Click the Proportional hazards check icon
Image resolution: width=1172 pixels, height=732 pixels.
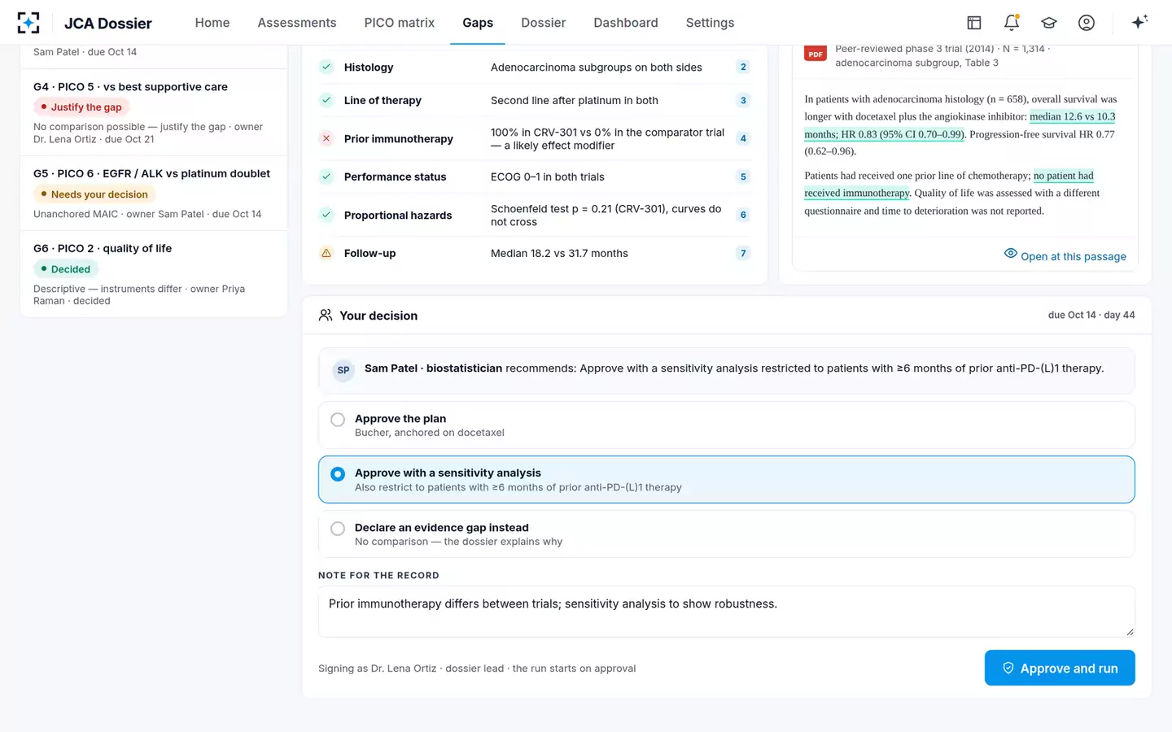326,215
